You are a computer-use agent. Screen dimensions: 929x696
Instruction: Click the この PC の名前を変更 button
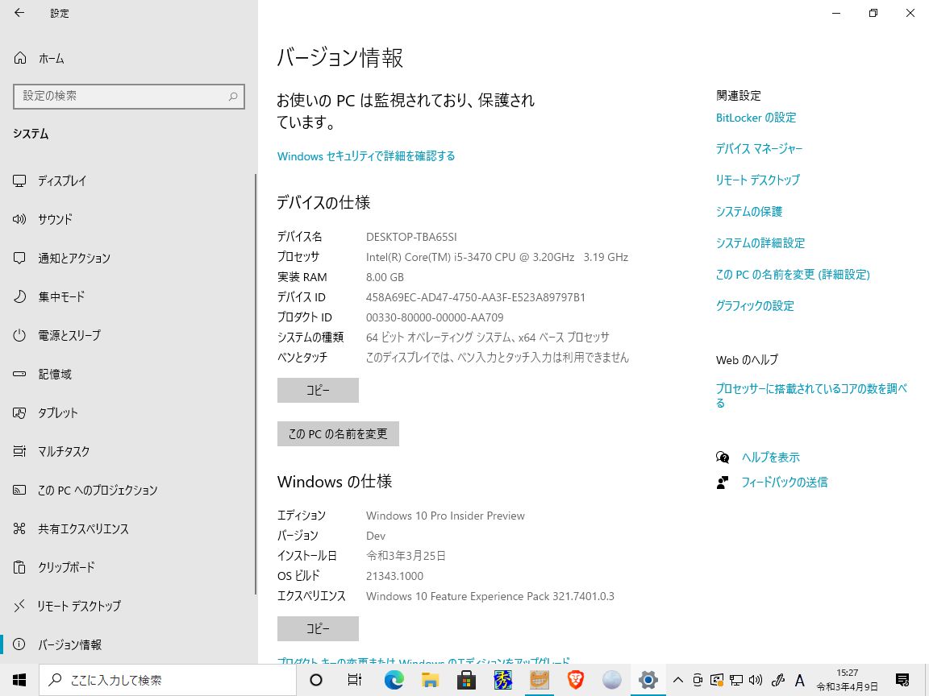(x=338, y=433)
